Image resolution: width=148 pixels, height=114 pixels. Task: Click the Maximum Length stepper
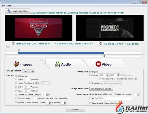pos(138,94)
